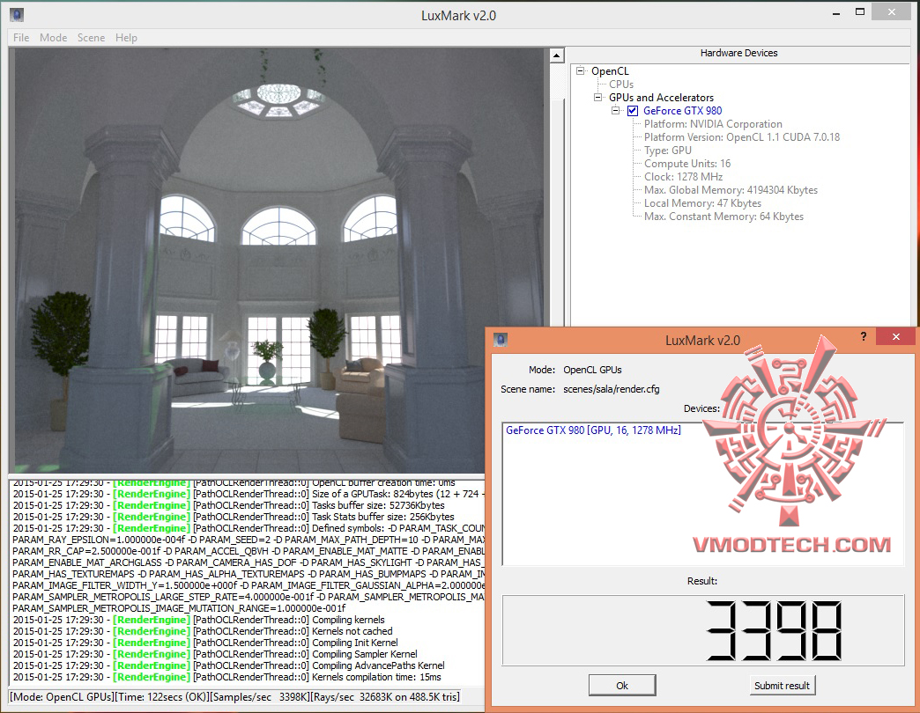Click the Platform: NVIDIA Corporation row
This screenshot has width=920, height=713.
(713, 124)
